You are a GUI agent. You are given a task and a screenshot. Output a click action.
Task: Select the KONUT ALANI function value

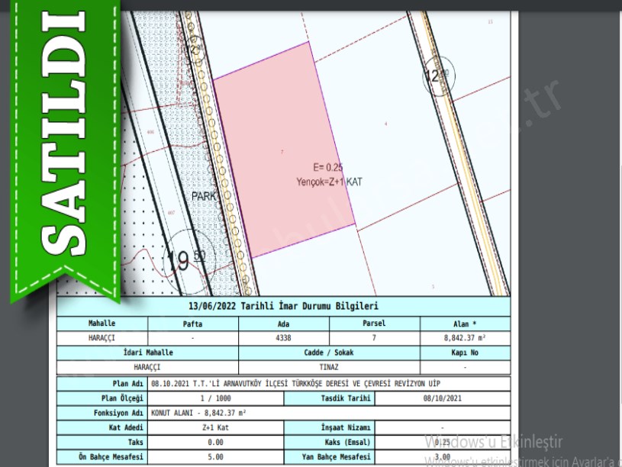199,413
